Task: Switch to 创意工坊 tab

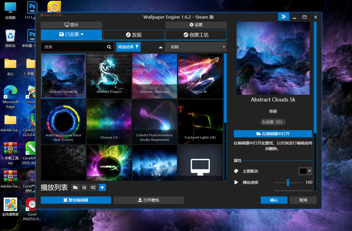Action: point(196,35)
